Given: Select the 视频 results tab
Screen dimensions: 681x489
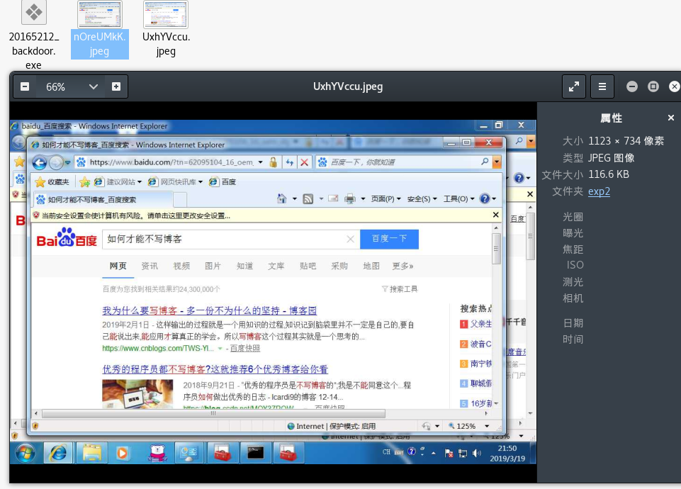Looking at the screenshot, I should point(181,266).
